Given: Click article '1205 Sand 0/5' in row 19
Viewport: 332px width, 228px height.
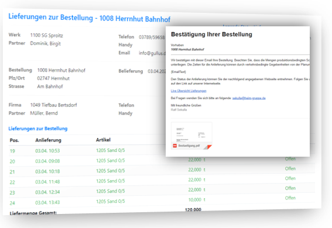Looking at the screenshot, I should tap(110, 150).
